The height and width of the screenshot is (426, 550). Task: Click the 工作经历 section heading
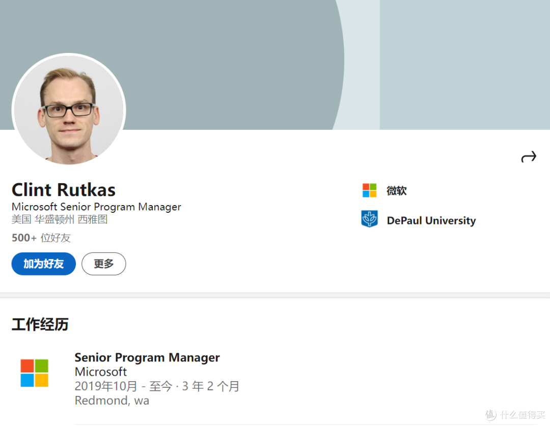tap(40, 324)
